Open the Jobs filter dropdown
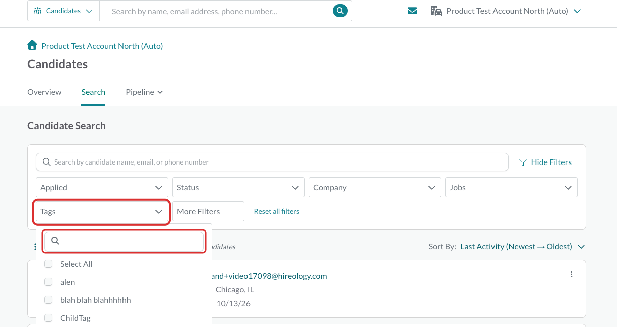The width and height of the screenshot is (617, 327). coord(512,187)
